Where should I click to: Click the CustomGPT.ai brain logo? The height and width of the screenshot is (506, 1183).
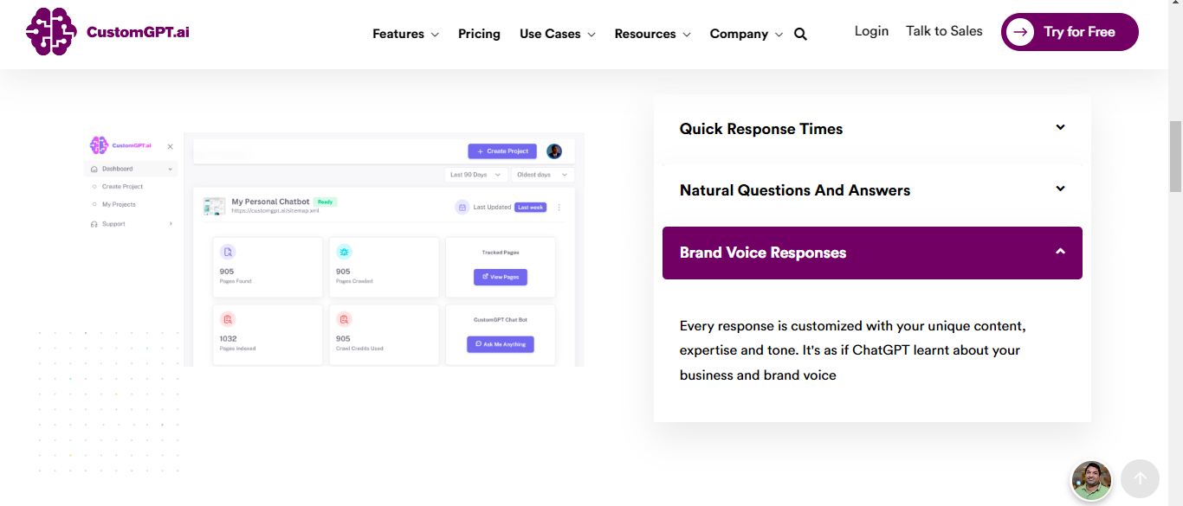pyautogui.click(x=50, y=33)
